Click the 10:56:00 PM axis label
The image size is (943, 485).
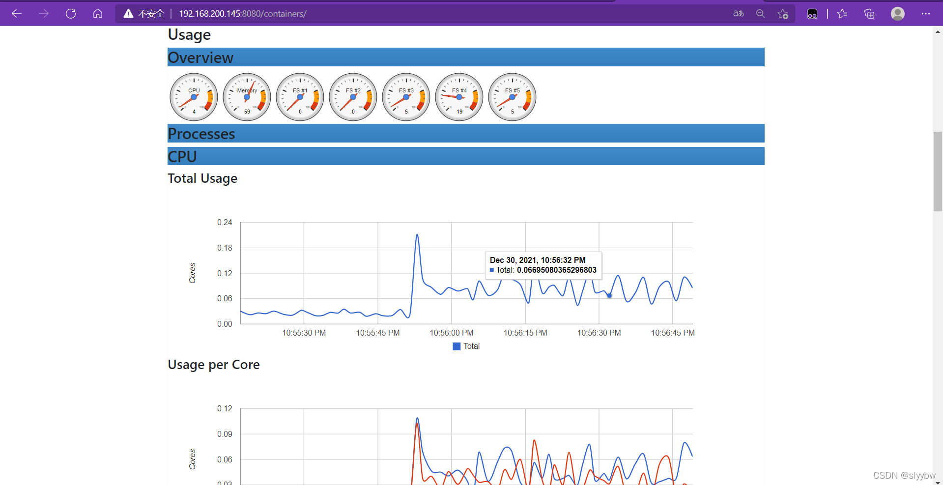click(x=452, y=333)
